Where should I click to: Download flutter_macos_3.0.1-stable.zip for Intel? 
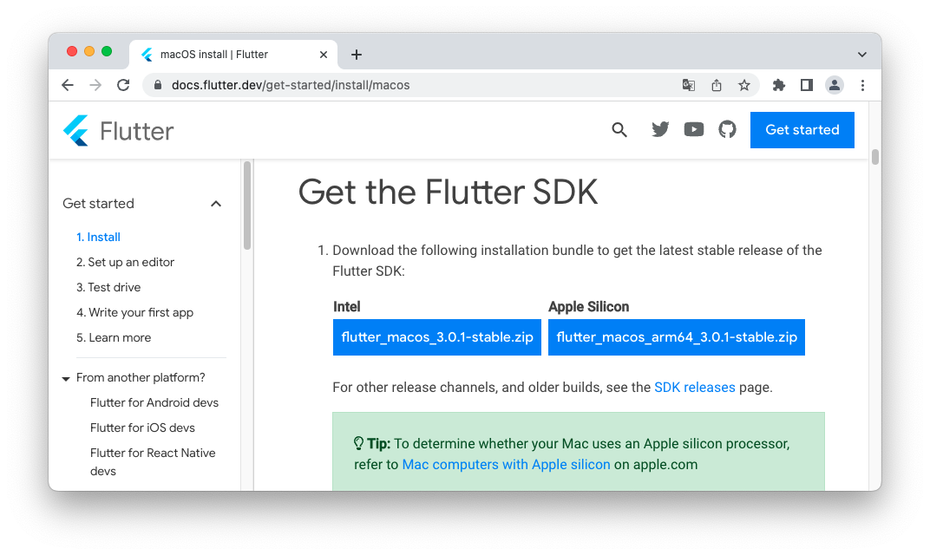click(x=437, y=337)
